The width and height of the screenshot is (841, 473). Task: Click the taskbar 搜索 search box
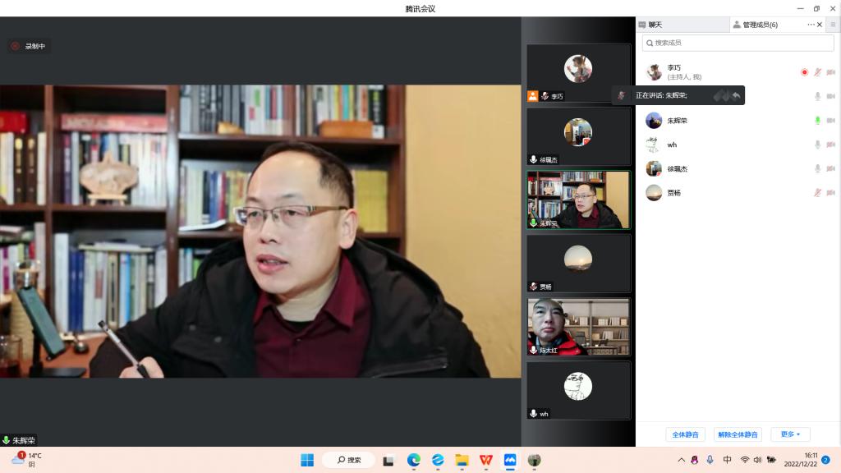point(348,460)
